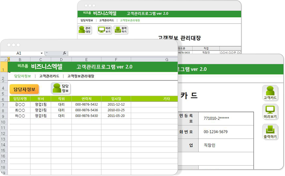Select column C header
Image resolution: width=285 pixels, height=176 pixels.
click(41, 59)
